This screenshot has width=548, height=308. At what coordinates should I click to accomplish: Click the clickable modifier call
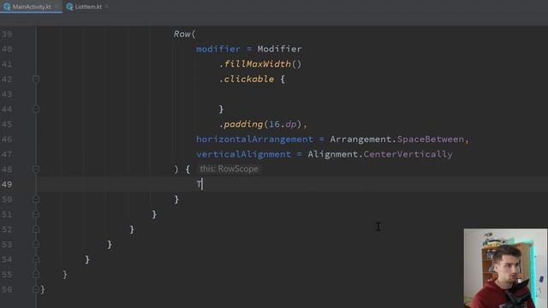(249, 79)
